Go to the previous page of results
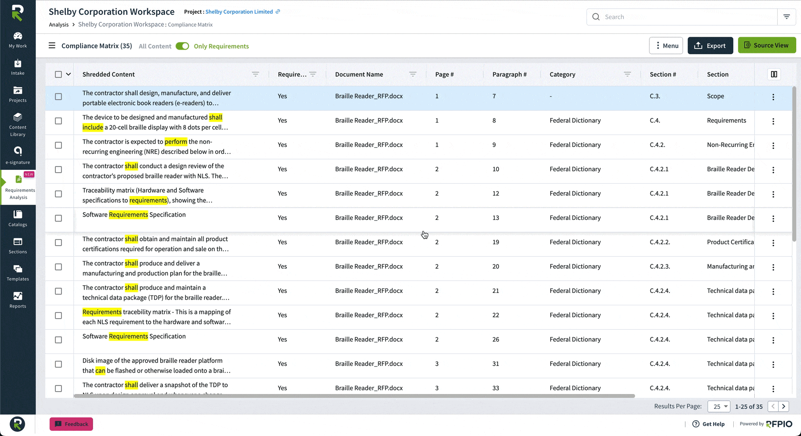The image size is (801, 436). 773,406
